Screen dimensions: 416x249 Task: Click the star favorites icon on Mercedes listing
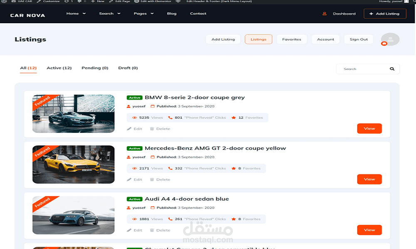233,168
